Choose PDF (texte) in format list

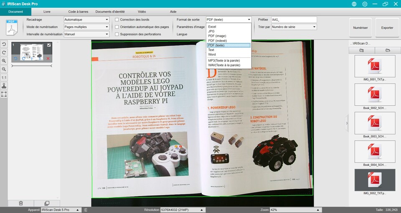[228, 45]
